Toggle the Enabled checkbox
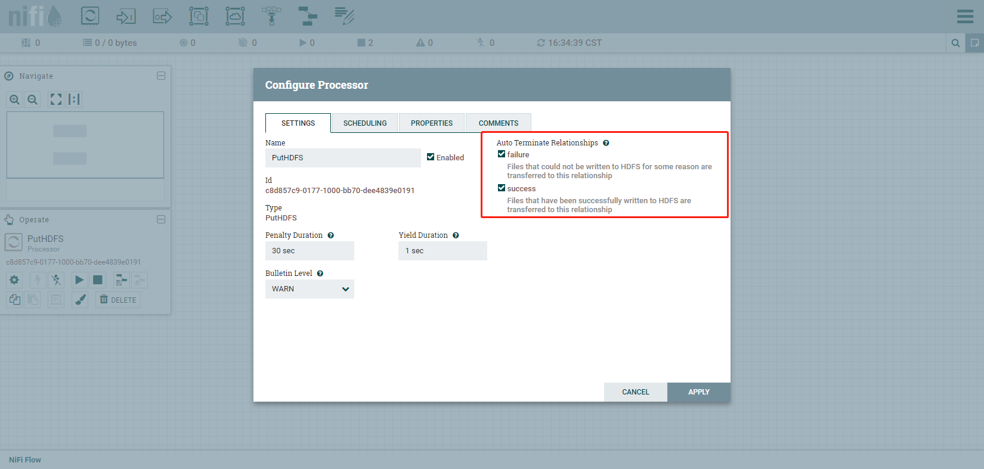The height and width of the screenshot is (469, 984). coord(431,157)
